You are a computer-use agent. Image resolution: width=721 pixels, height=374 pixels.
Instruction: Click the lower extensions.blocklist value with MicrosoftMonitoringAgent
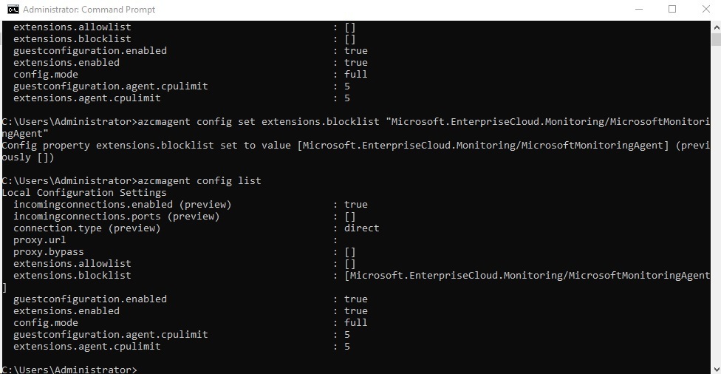[527, 276]
